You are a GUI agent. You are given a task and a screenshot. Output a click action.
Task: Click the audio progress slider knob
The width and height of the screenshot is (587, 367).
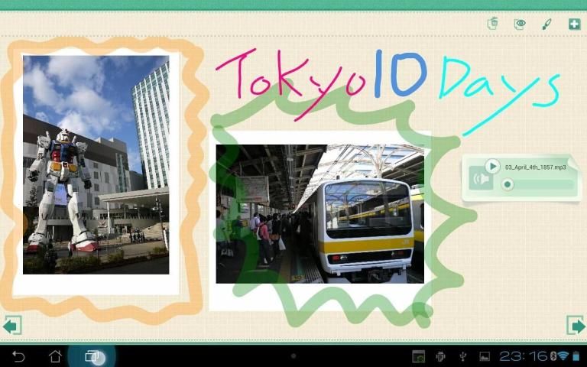506,184
